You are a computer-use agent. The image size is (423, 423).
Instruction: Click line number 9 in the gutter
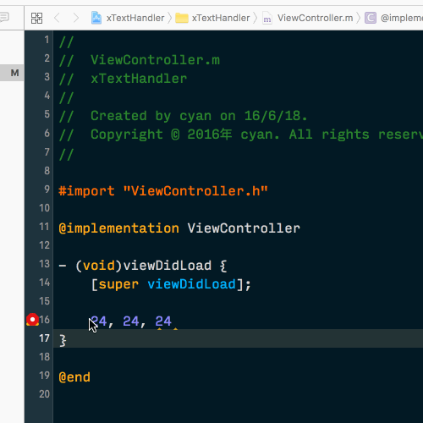pos(47,190)
